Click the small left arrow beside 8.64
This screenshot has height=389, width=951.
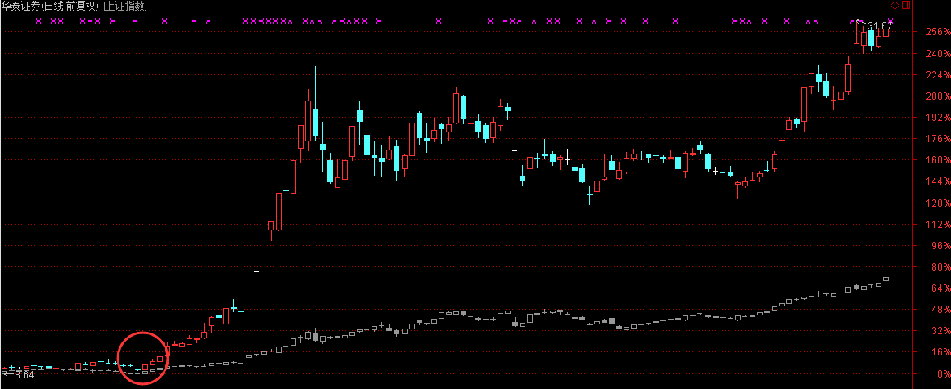[x=9, y=375]
